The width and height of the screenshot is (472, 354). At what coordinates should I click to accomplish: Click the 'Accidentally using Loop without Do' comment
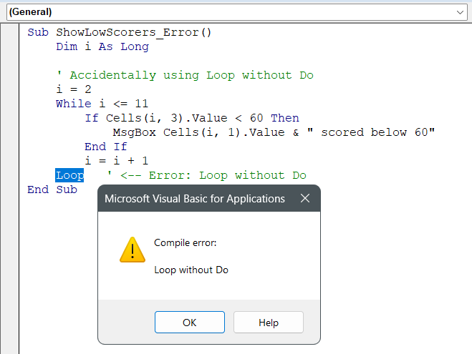tap(185, 75)
